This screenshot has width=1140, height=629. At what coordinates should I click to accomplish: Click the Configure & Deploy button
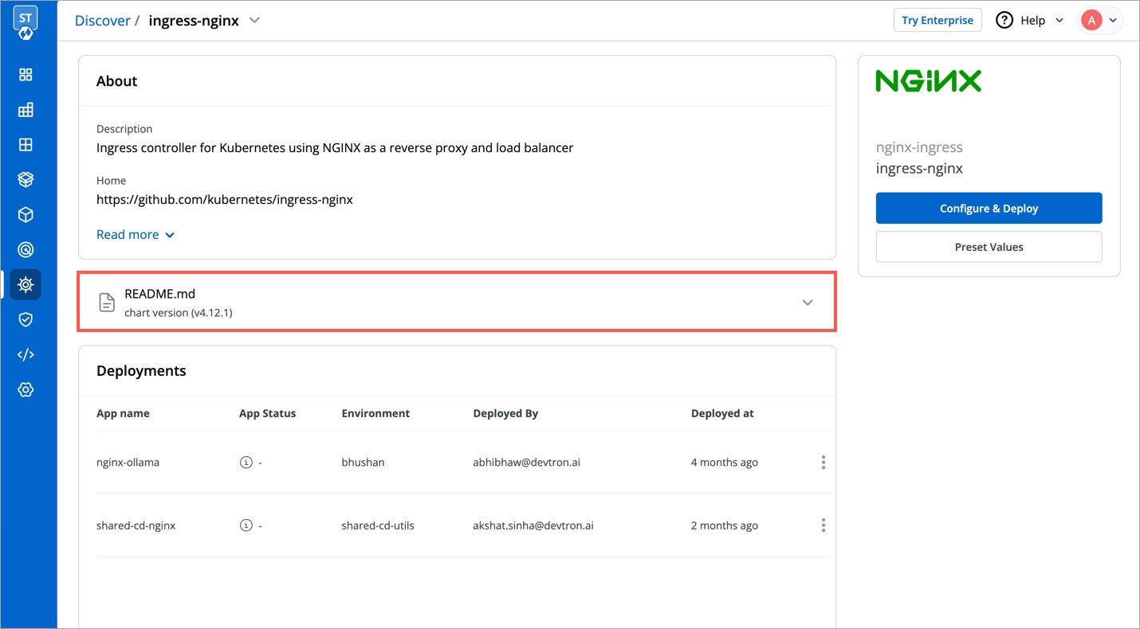[989, 209]
